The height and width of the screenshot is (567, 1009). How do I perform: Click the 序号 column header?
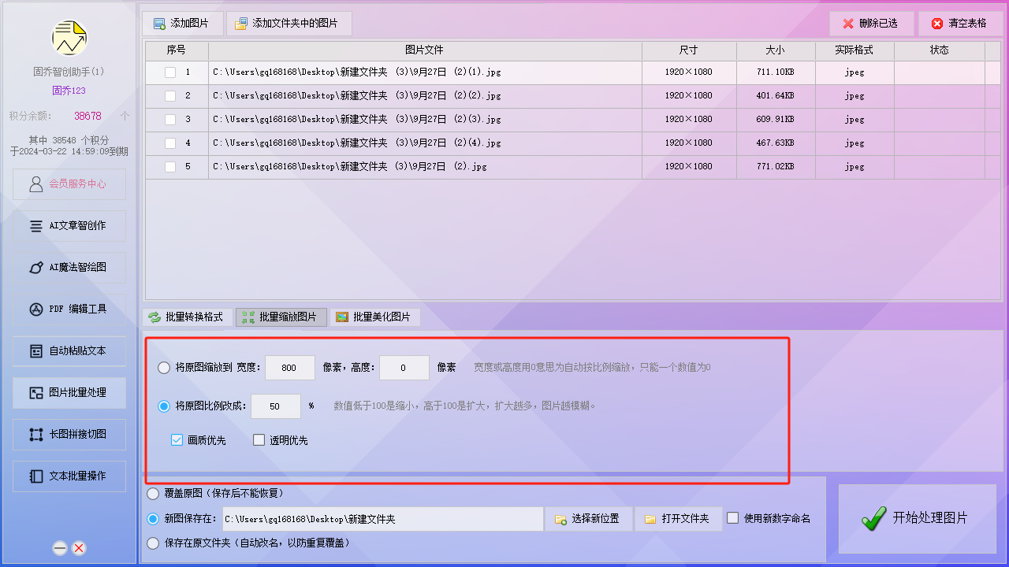point(177,50)
